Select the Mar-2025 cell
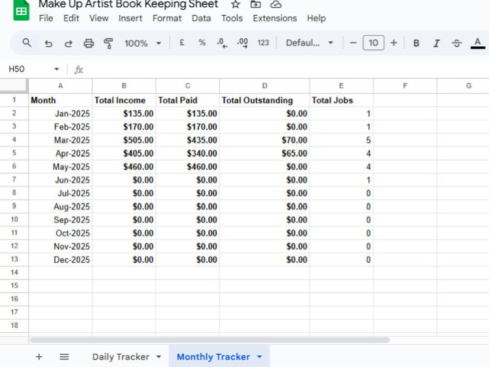 pyautogui.click(x=61, y=140)
